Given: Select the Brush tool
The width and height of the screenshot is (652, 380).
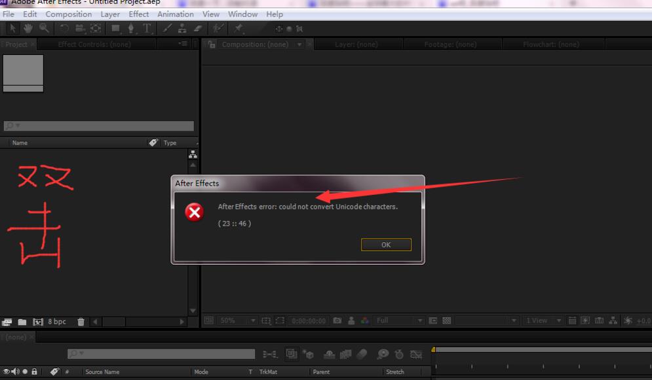Looking at the screenshot, I should coord(167,28).
